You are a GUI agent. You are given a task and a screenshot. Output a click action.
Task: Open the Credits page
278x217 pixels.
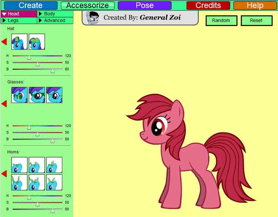[208, 5]
